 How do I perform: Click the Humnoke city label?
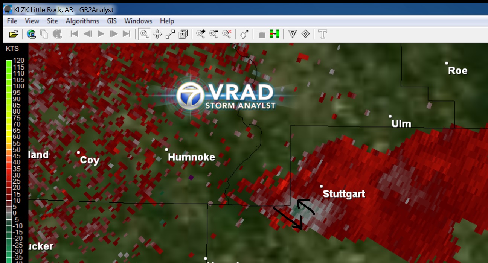coord(192,157)
